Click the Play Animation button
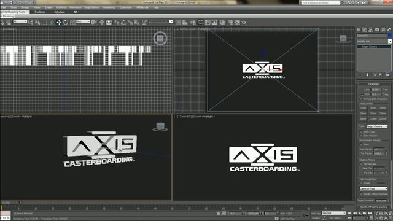 pos(360,213)
